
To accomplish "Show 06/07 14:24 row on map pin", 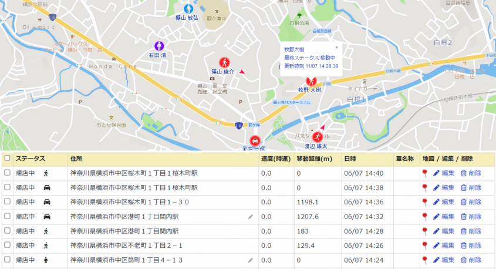I will (425, 260).
